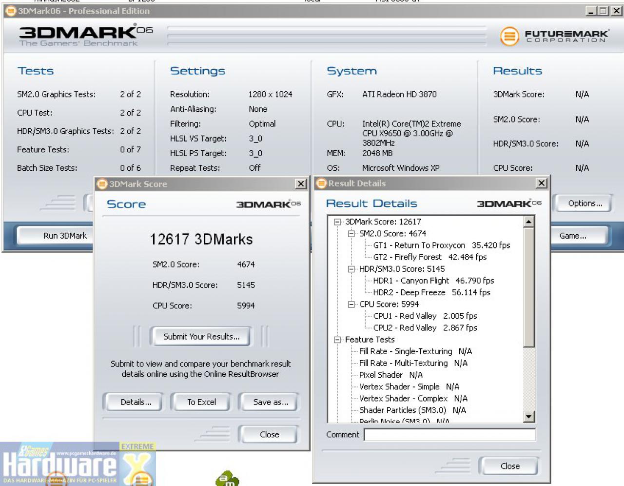This screenshot has width=624, height=486.
Task: Close the Result Details dialog with X
Action: pyautogui.click(x=542, y=183)
